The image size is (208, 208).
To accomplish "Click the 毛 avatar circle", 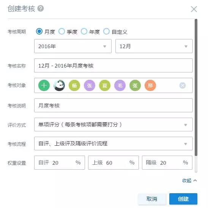I will pos(120,85).
